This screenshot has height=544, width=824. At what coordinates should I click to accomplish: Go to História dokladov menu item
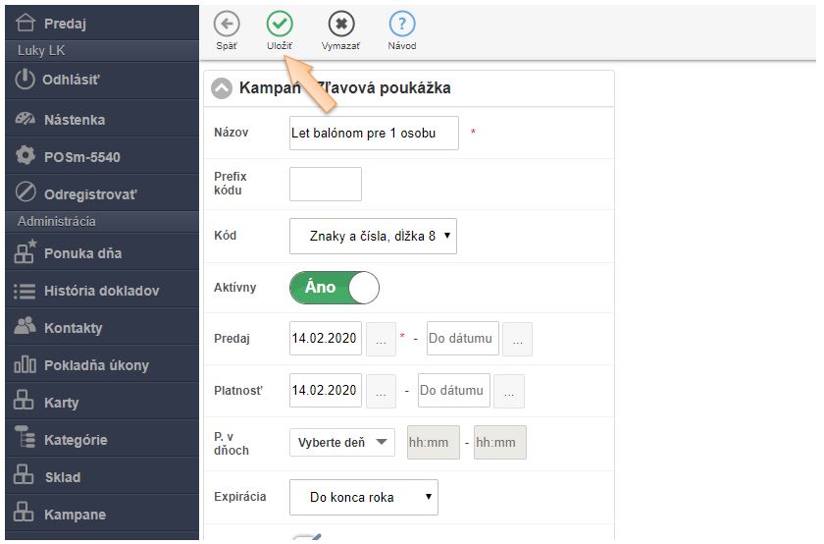[x=101, y=291]
